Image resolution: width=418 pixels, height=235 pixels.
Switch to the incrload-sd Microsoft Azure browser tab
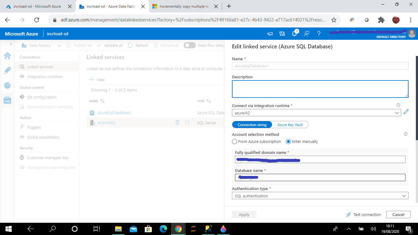38,6
